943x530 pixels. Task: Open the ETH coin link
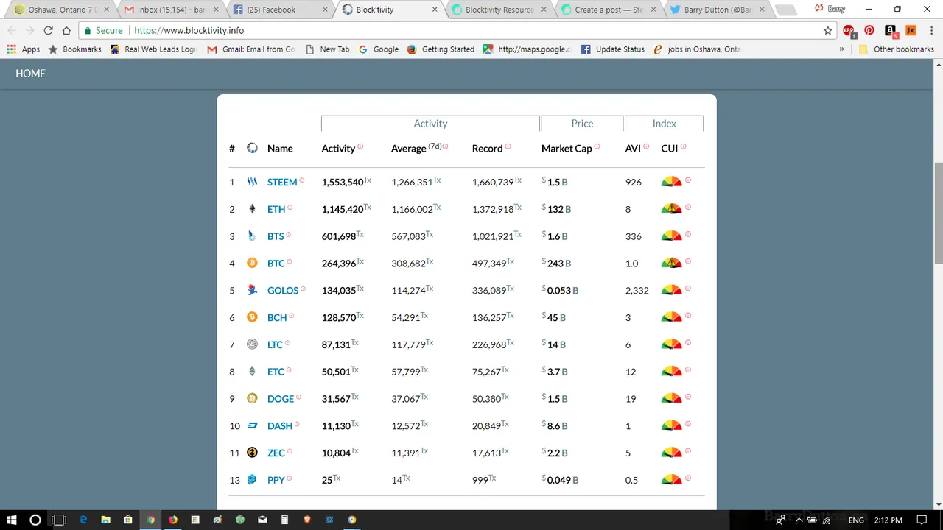(x=276, y=209)
